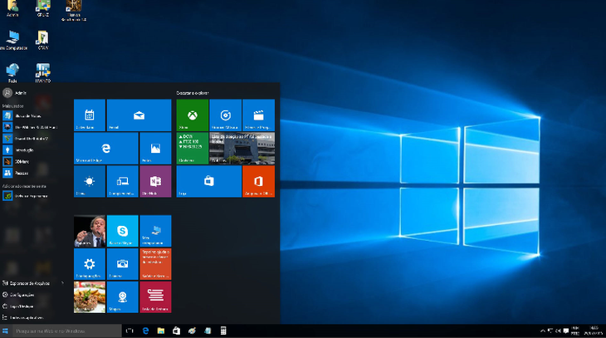Click the Windows Start button
This screenshot has height=338, width=606.
pyautogui.click(x=6, y=331)
